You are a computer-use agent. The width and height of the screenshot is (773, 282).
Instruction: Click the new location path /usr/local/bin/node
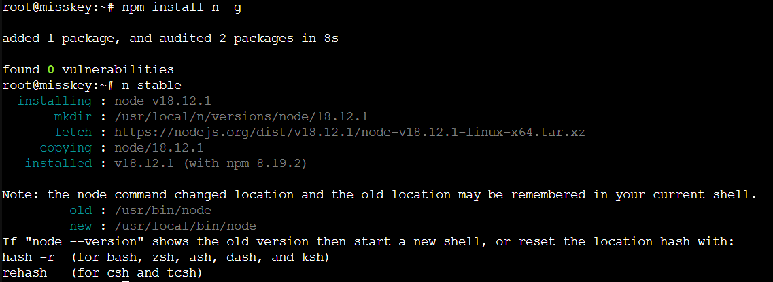pyautogui.click(x=185, y=226)
